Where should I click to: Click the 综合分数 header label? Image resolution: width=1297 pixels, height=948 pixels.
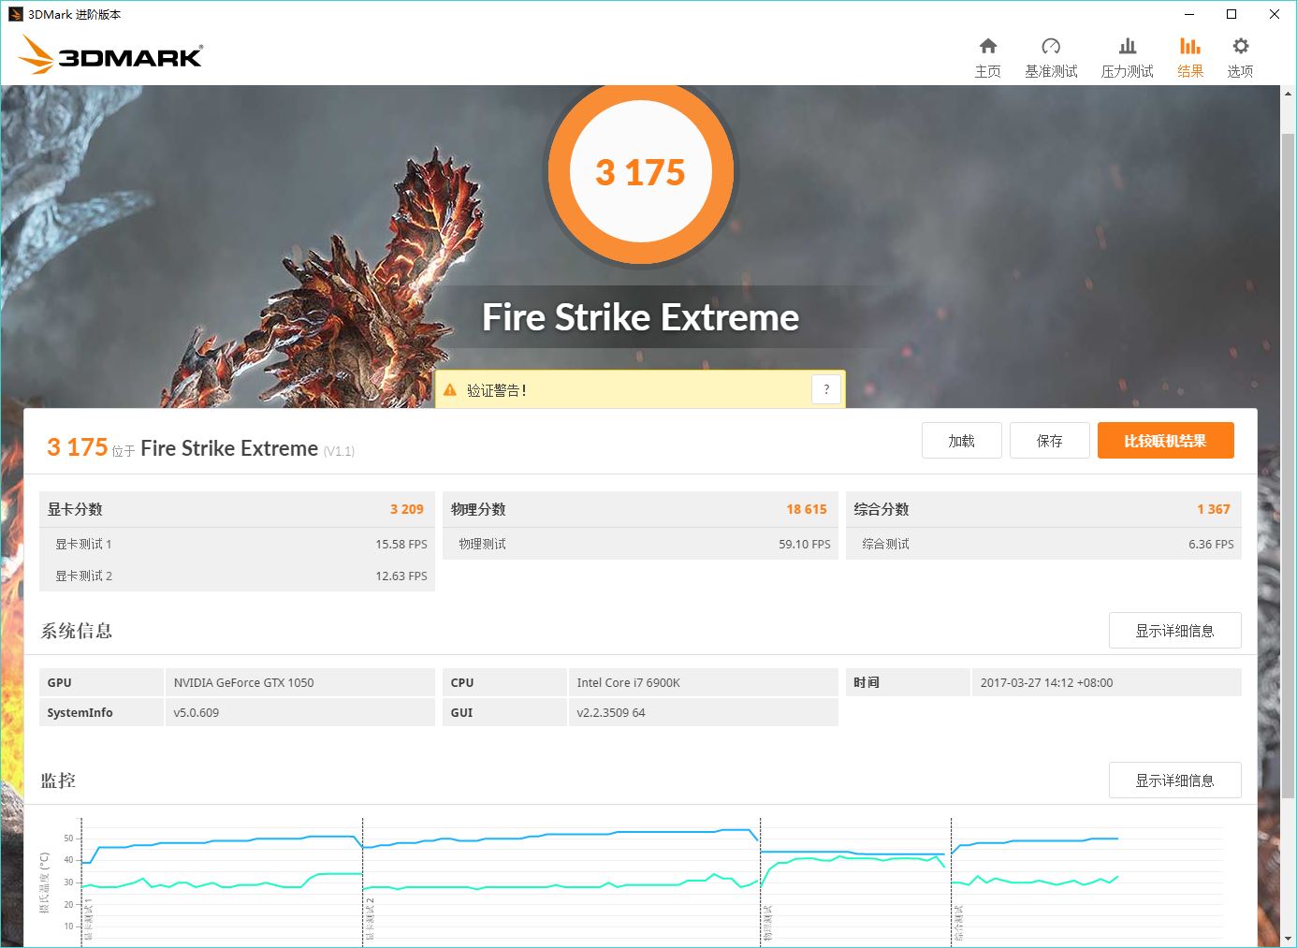tap(882, 509)
